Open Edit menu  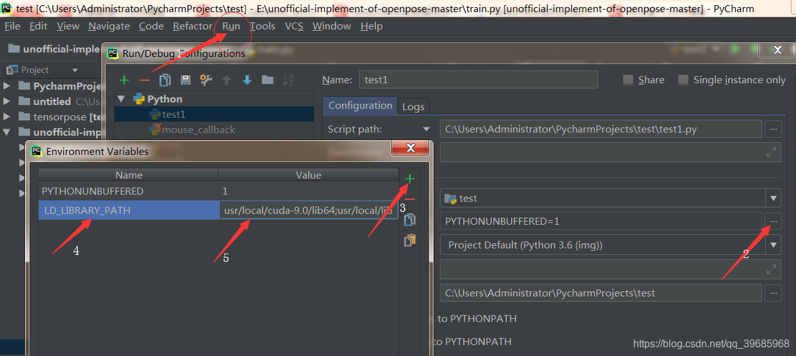pyautogui.click(x=38, y=26)
